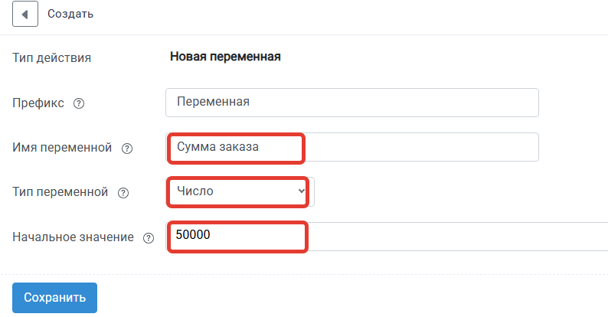Open the help icon next to Префикс
This screenshot has height=317, width=608.
click(79, 103)
